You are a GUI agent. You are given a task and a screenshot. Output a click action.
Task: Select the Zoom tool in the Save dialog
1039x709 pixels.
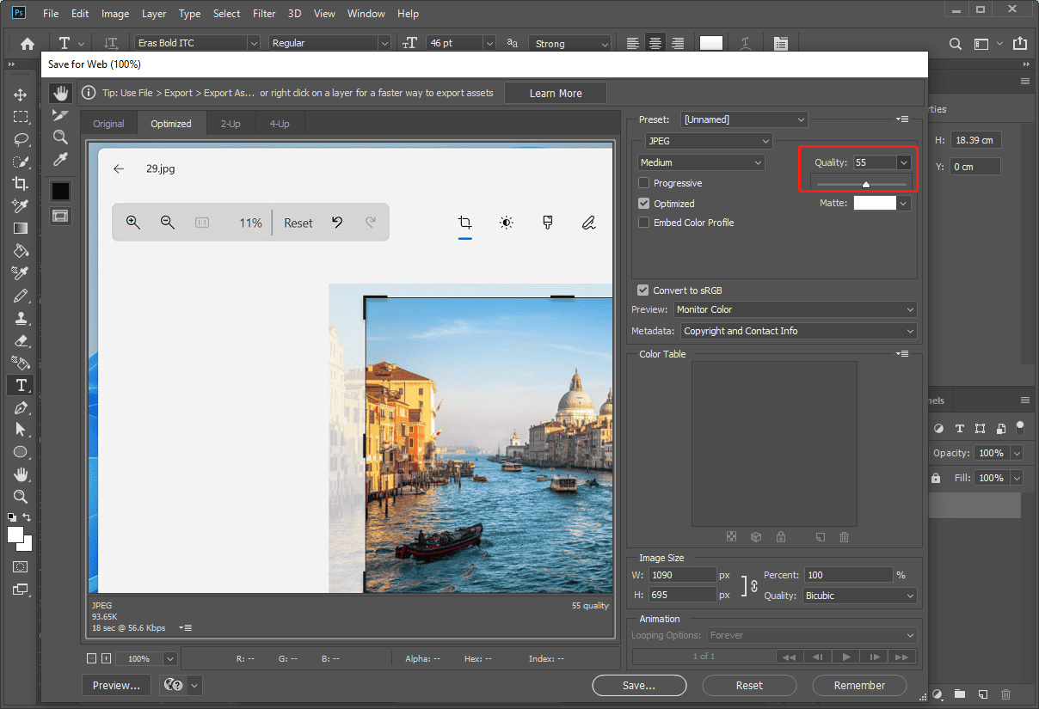tap(60, 137)
